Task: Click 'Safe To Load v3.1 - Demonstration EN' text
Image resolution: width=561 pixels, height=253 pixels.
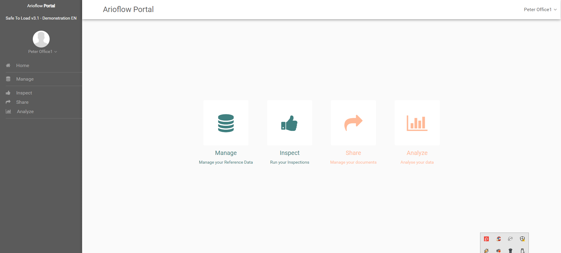Action: (x=41, y=18)
